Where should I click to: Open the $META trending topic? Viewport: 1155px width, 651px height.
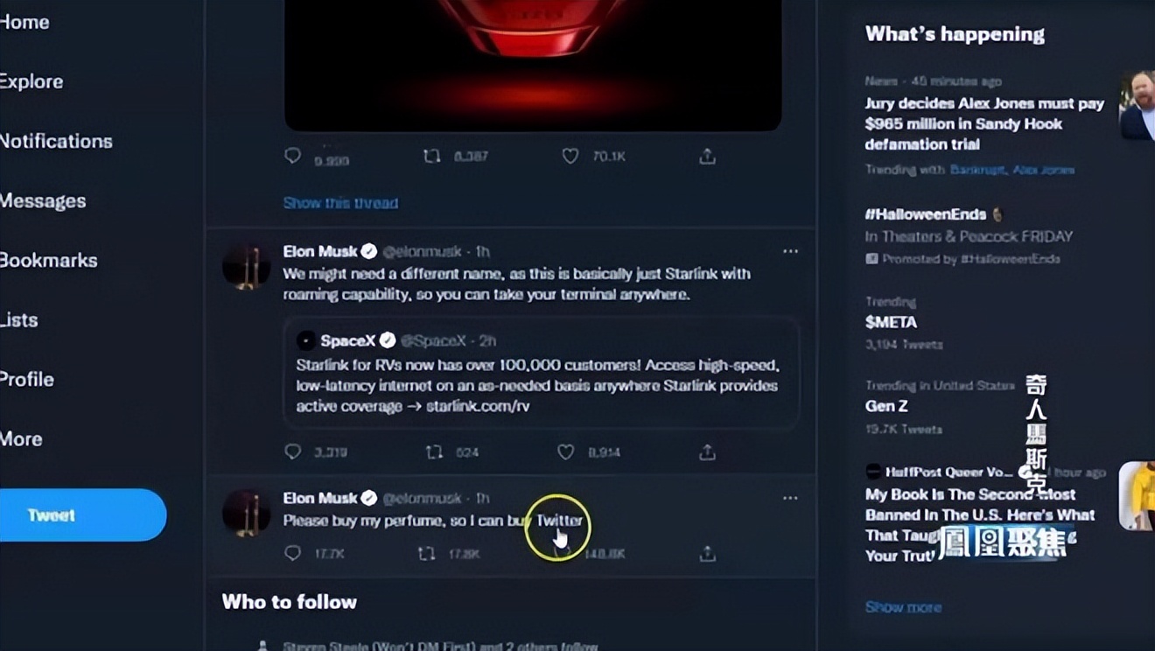[x=891, y=322]
